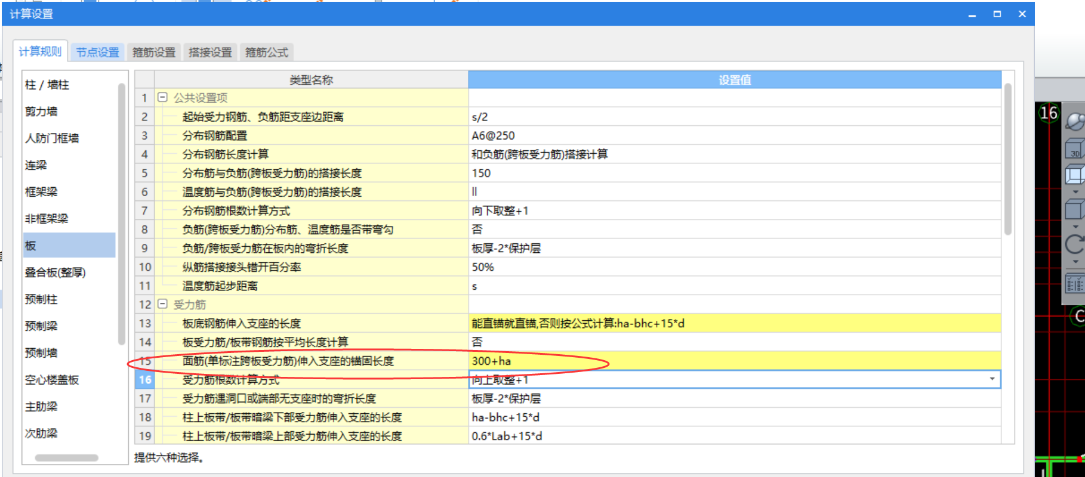Switch to the 搭接设置 tab
Screen dimensions: 1085x477
(210, 52)
